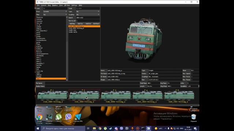Open the View menu
The width and height of the screenshot is (234, 131).
coord(61,5)
